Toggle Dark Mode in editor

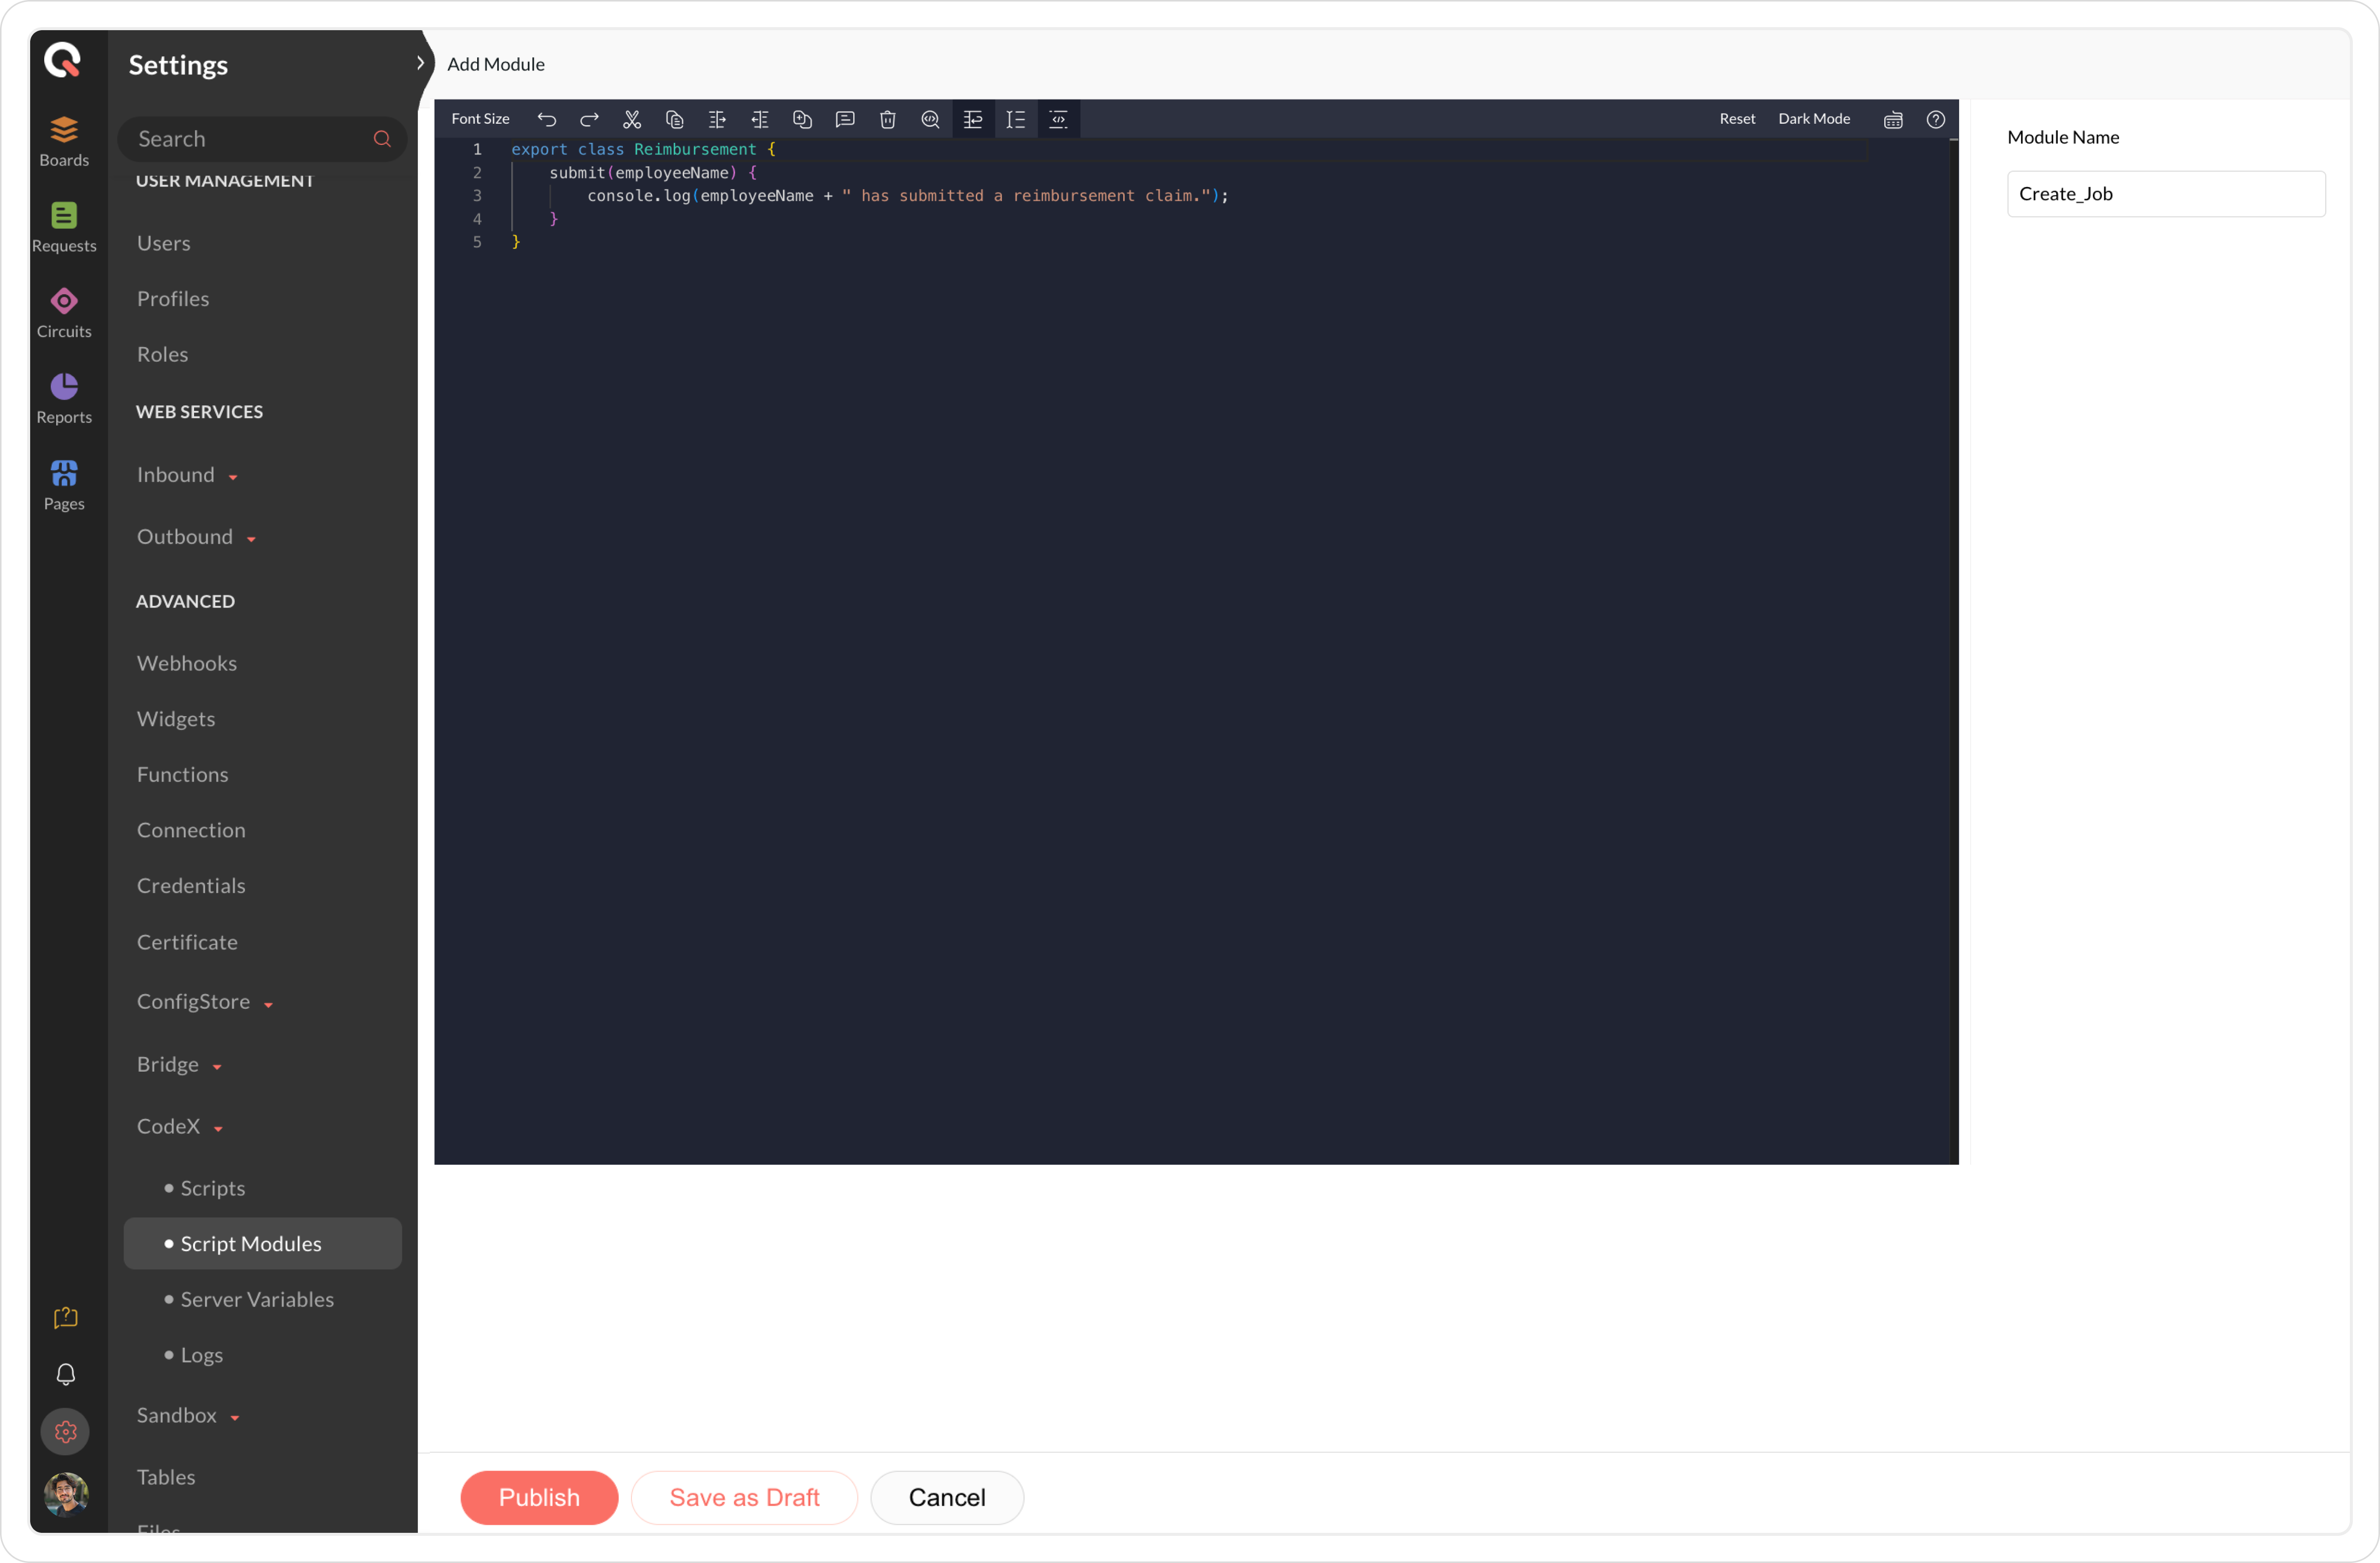click(1814, 119)
